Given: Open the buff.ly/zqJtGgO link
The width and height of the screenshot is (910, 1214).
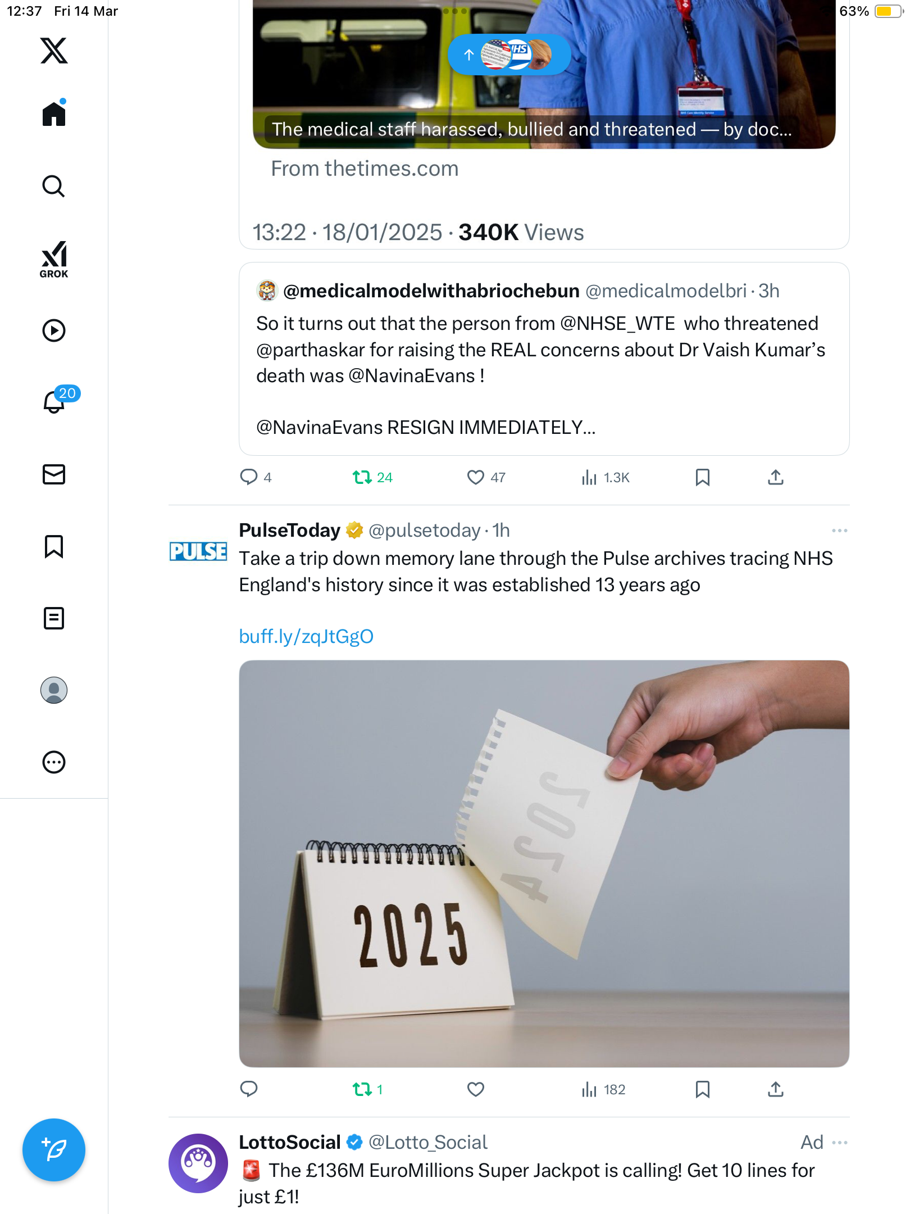Looking at the screenshot, I should click(306, 636).
